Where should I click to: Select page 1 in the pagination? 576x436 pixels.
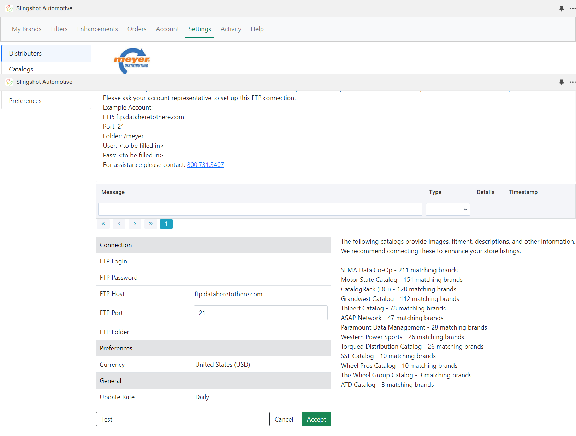pos(166,224)
